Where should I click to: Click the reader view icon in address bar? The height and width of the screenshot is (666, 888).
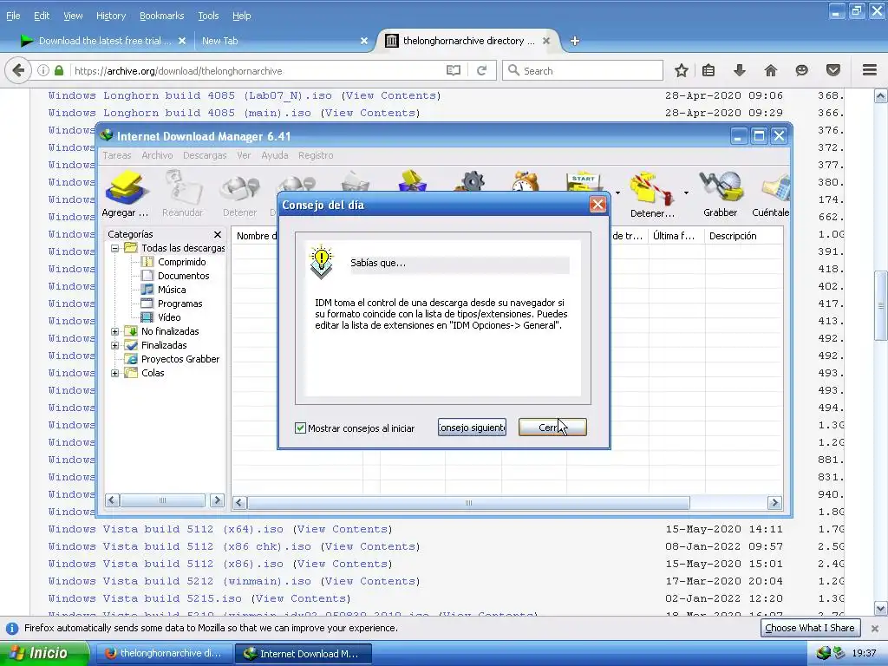[x=454, y=71]
